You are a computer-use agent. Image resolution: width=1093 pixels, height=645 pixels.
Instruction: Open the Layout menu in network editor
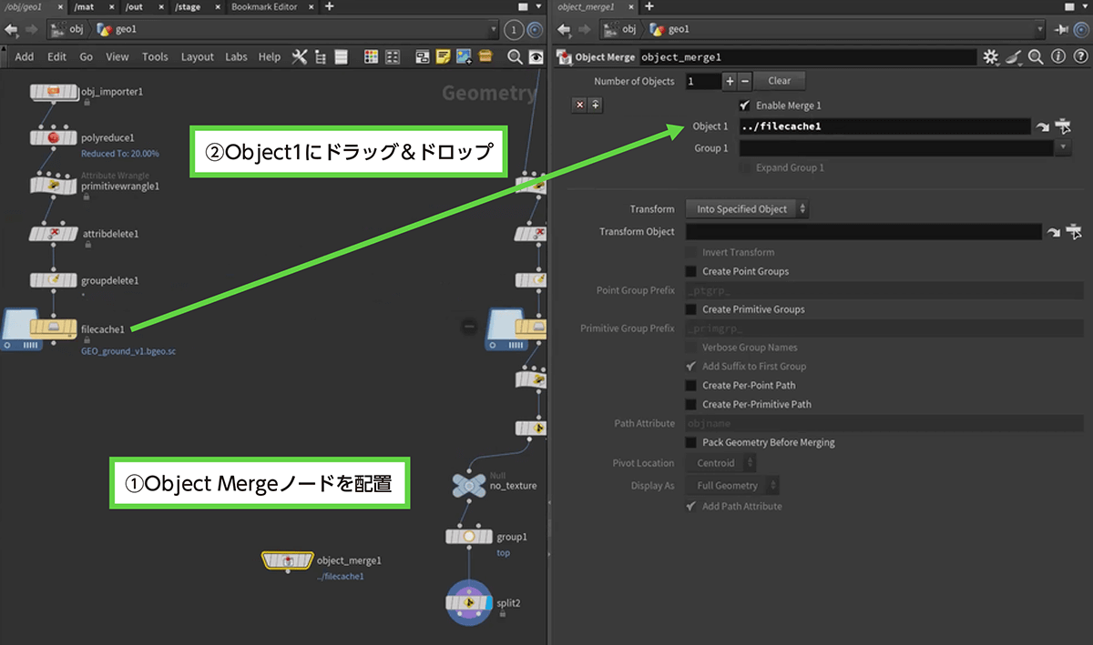pos(197,56)
